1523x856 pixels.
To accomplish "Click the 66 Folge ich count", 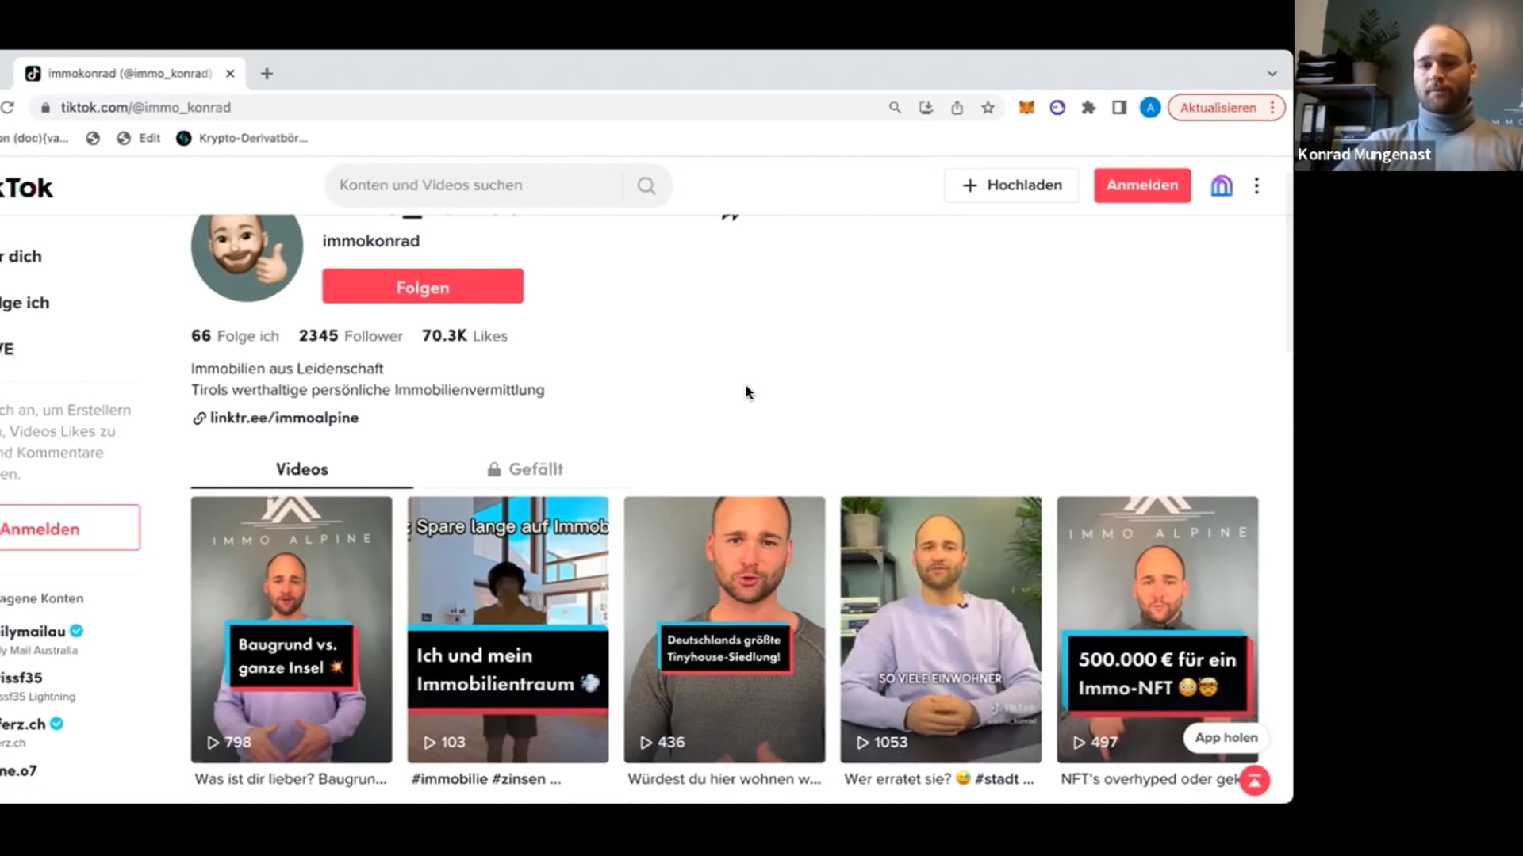I will (x=235, y=335).
